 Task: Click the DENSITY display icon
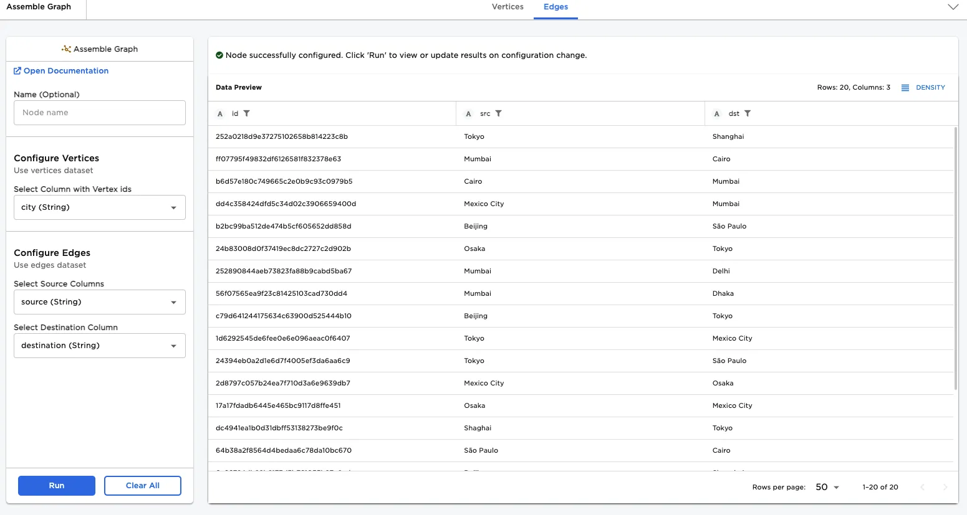905,87
